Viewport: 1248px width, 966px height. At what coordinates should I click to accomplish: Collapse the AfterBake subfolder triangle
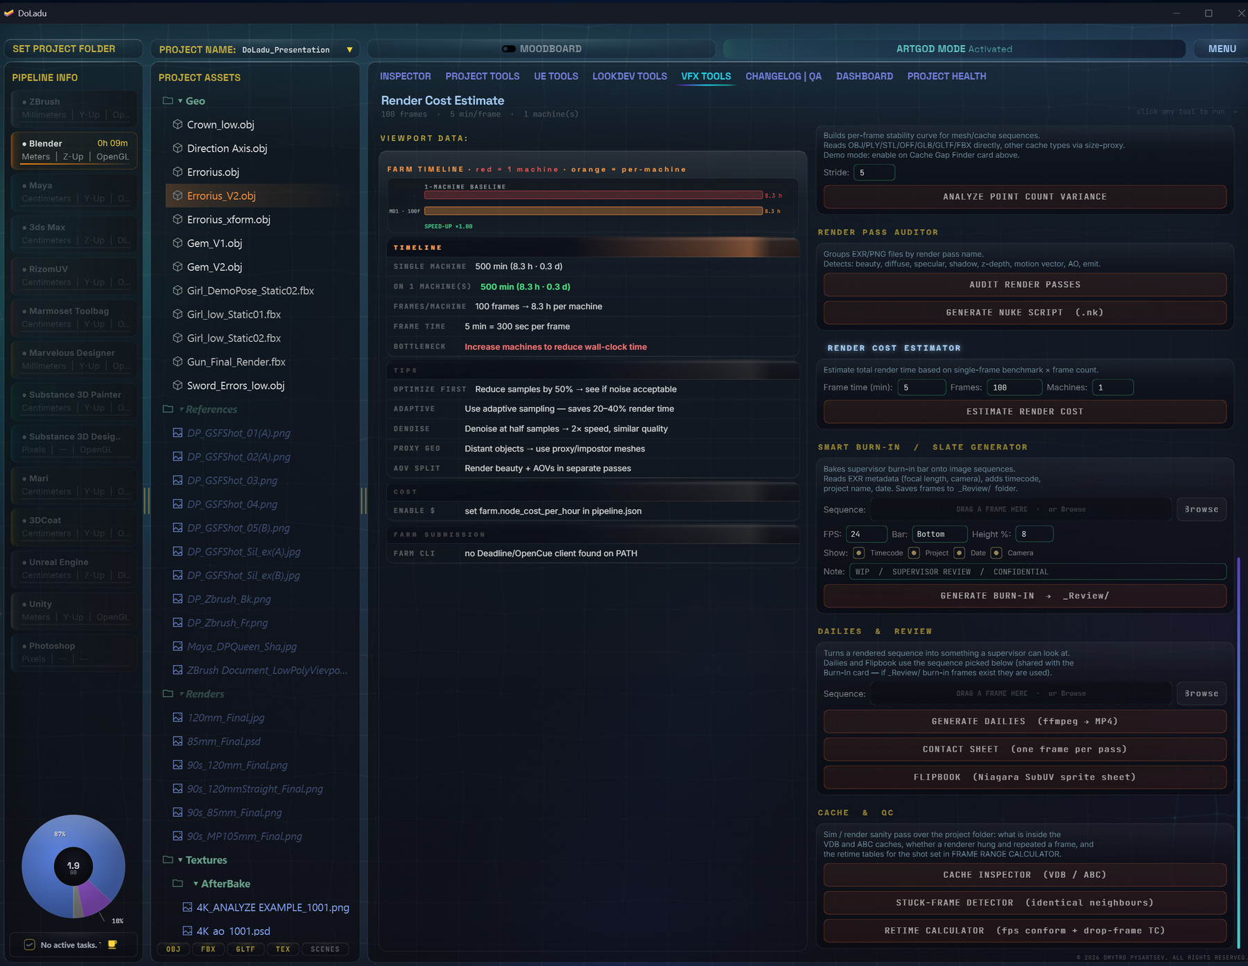196,883
